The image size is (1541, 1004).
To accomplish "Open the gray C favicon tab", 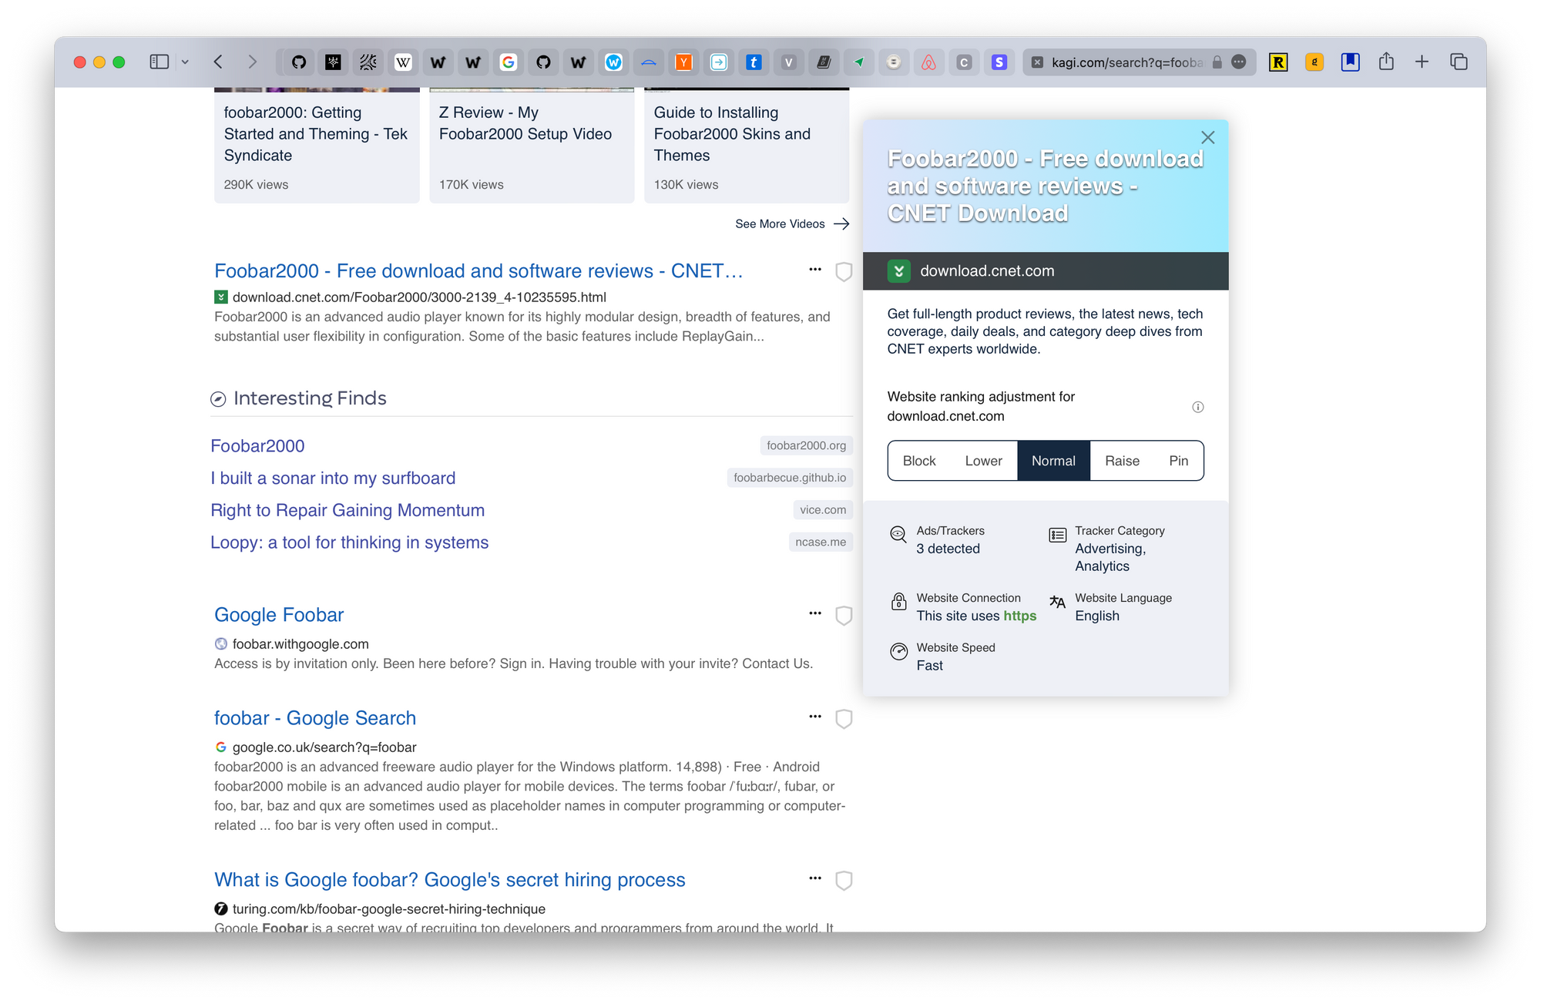I will pos(964,62).
